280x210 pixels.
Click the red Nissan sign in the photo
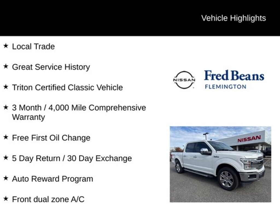coord(249,139)
